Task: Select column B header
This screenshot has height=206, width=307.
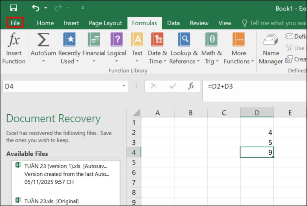Action: pos(191,113)
